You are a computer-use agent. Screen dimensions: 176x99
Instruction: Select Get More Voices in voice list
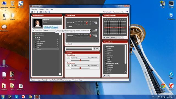tap(40, 34)
